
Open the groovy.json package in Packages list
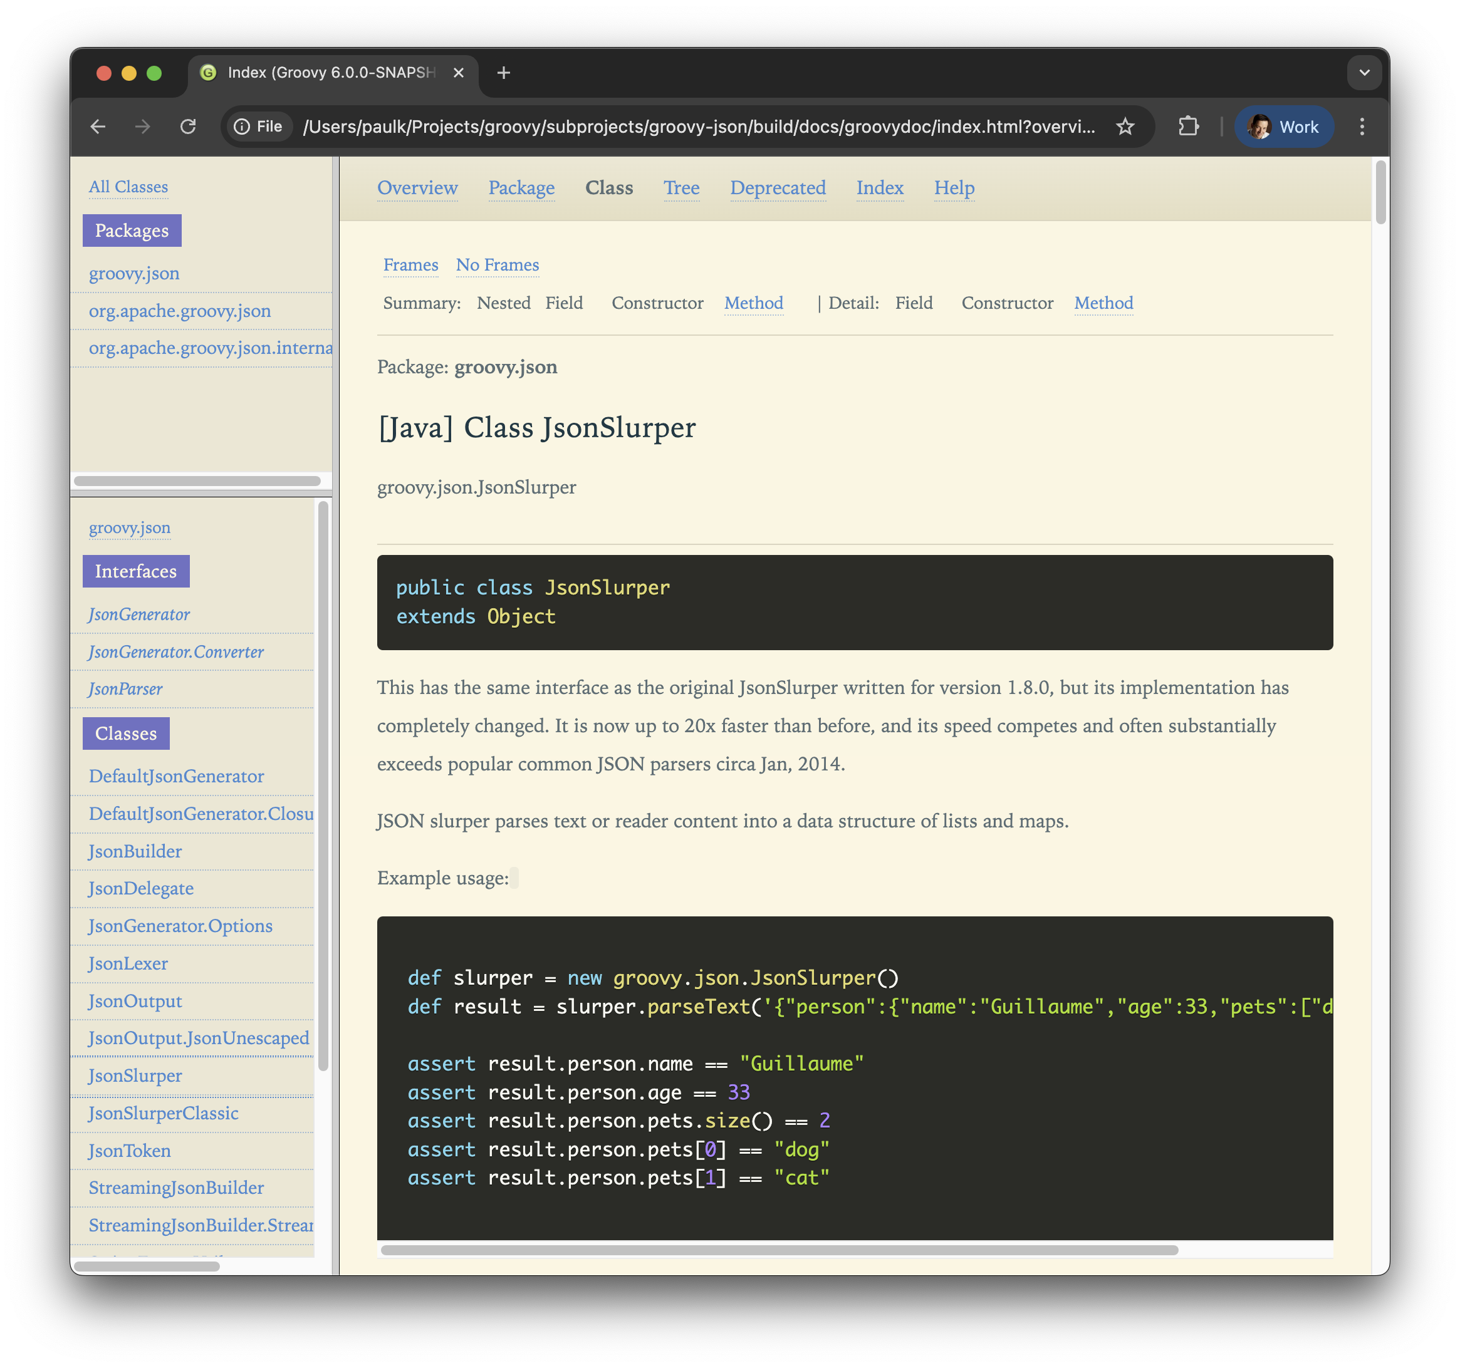(134, 273)
